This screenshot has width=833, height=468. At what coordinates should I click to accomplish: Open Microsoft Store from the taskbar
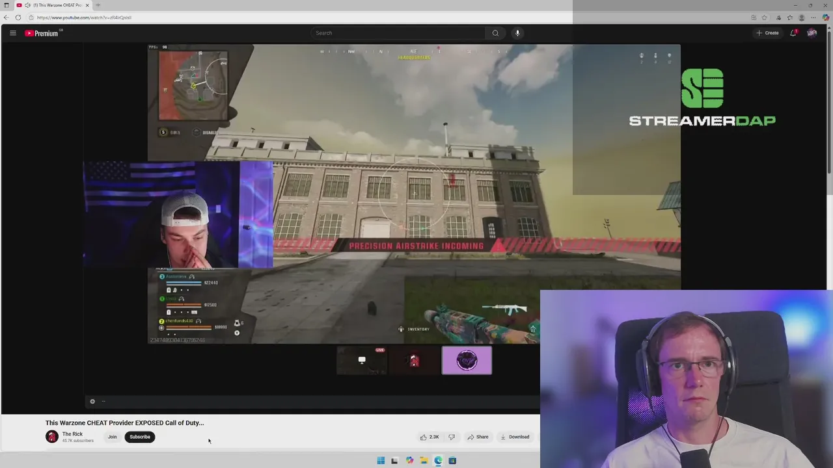(x=452, y=460)
